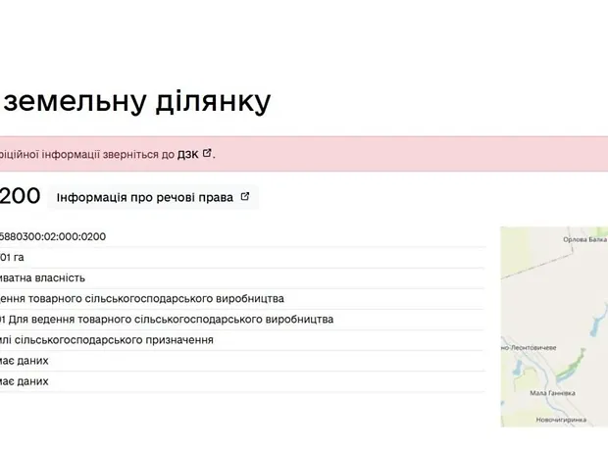Click external-link icon on речові права button
608x451 pixels.
point(245,197)
